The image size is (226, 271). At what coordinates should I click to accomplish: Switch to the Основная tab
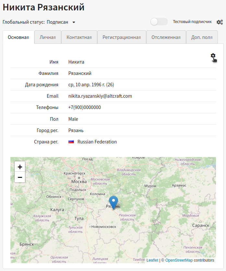[x=18, y=37]
